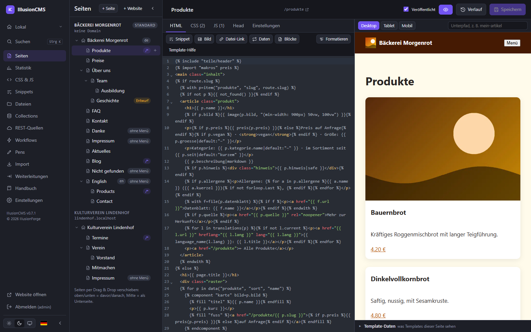Screen dimensions: 531x332
Task: Open Statistik in the sidebar
Action: coord(35,68)
